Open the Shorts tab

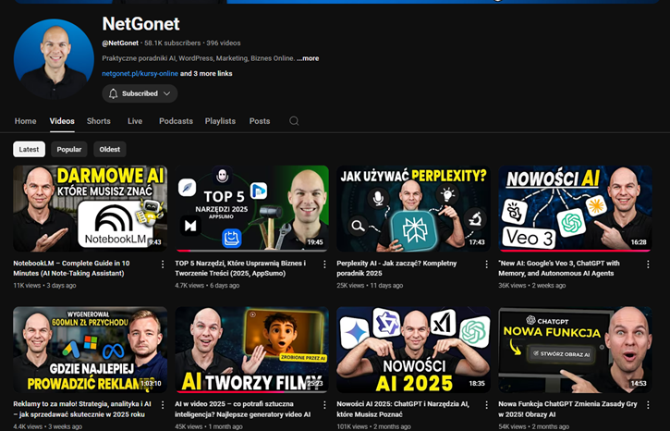coord(99,121)
